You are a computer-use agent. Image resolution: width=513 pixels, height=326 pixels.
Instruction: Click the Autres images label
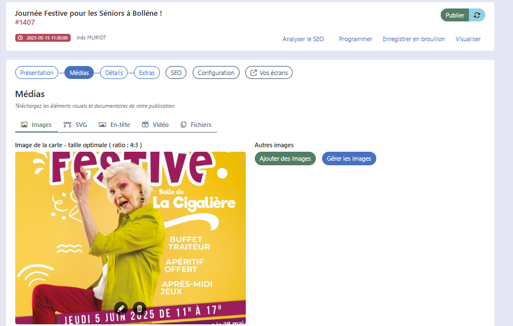[274, 145]
